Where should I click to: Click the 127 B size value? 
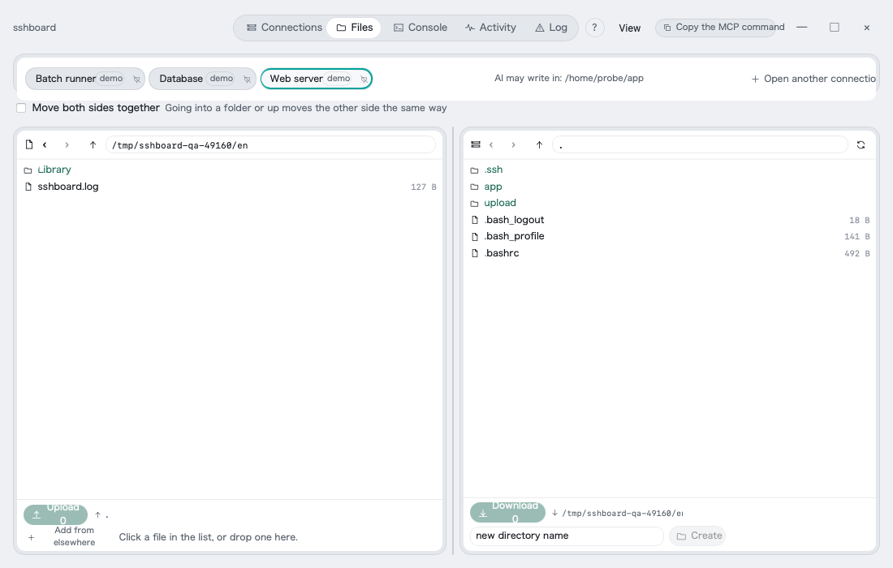pos(423,187)
